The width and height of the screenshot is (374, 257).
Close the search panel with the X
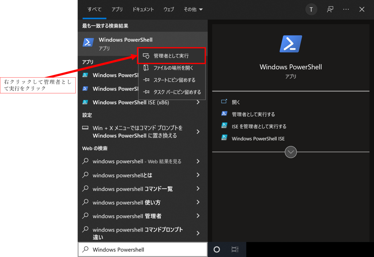362,10
